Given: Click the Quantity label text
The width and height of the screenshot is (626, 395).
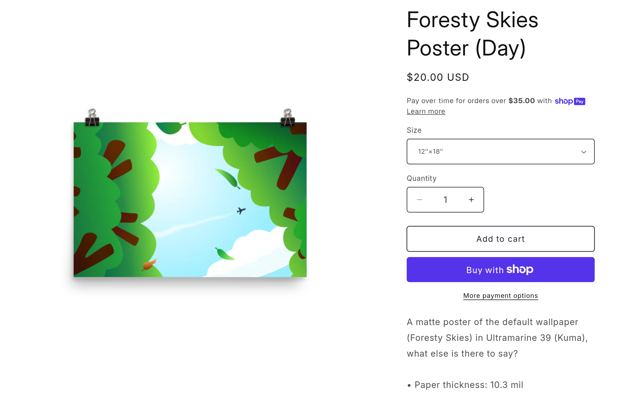Looking at the screenshot, I should tap(421, 178).
